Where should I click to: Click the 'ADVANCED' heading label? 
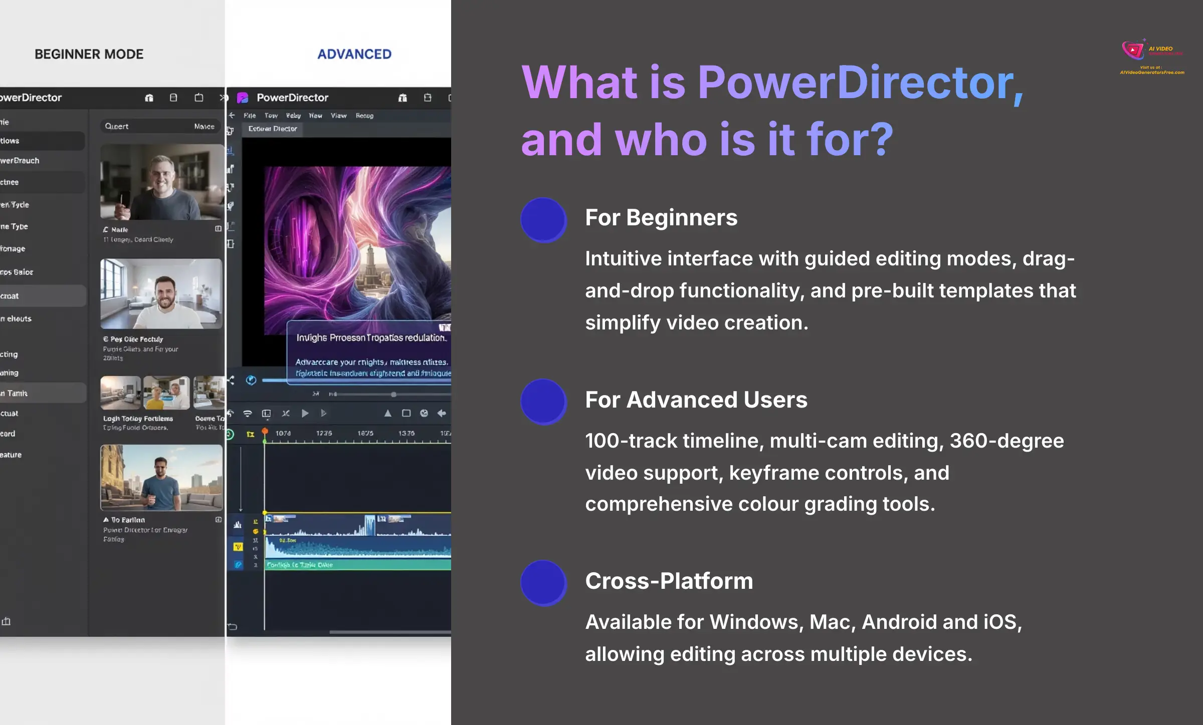coord(354,54)
